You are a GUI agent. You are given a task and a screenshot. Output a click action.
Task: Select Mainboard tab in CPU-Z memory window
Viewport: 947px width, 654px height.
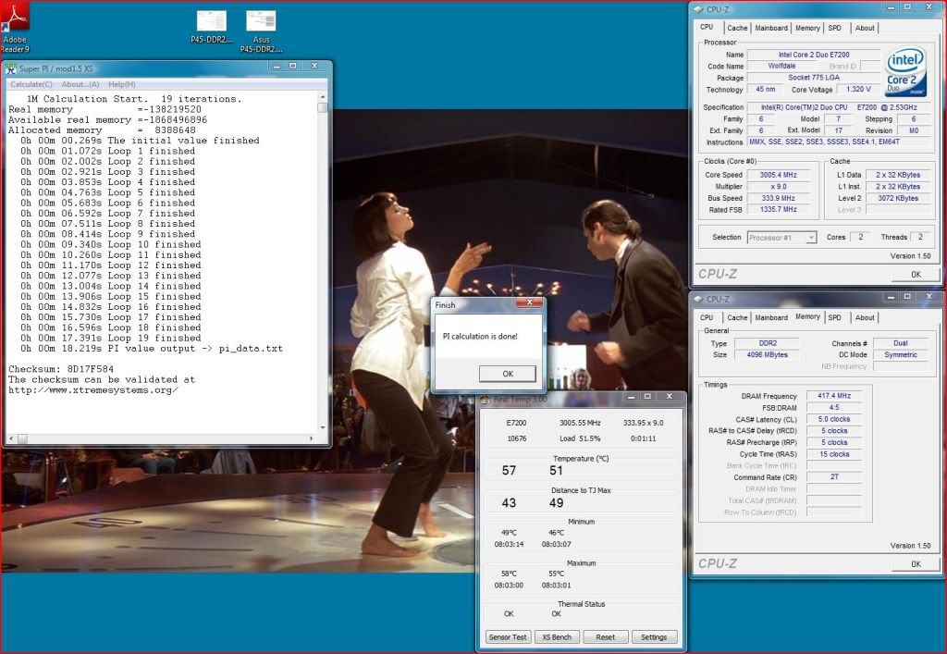[x=771, y=317]
